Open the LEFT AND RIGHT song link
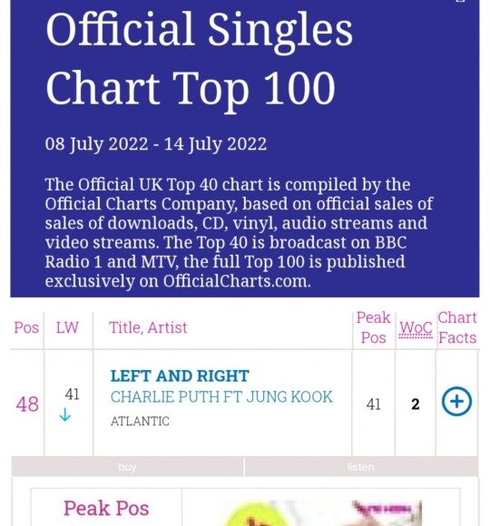 pyautogui.click(x=180, y=376)
